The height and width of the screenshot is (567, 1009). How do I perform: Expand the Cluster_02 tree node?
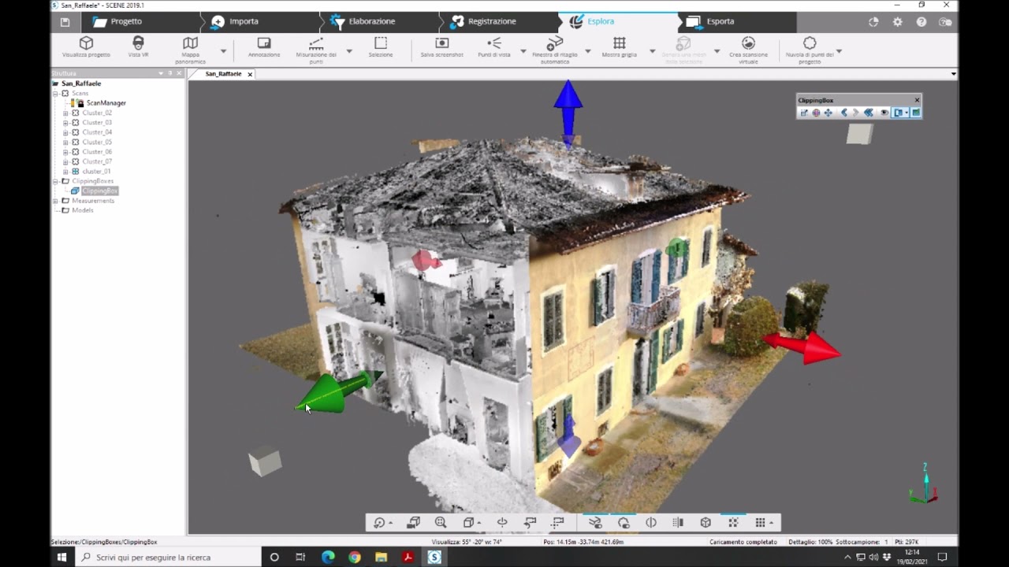65,113
